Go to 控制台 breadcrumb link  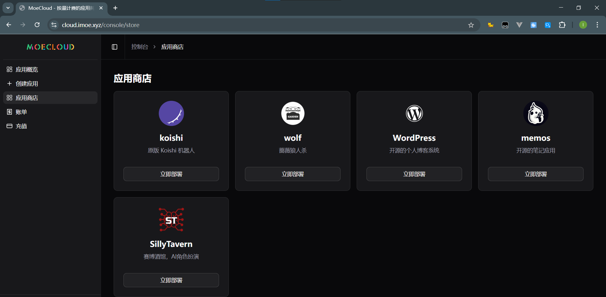point(140,47)
